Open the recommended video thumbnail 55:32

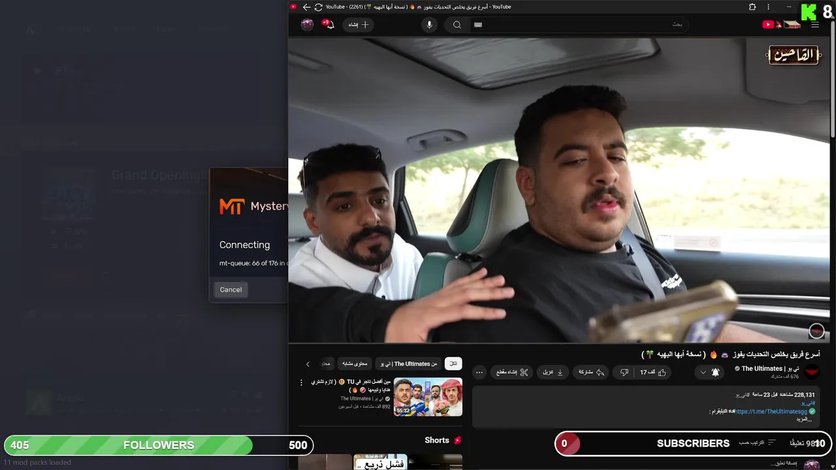tap(428, 397)
